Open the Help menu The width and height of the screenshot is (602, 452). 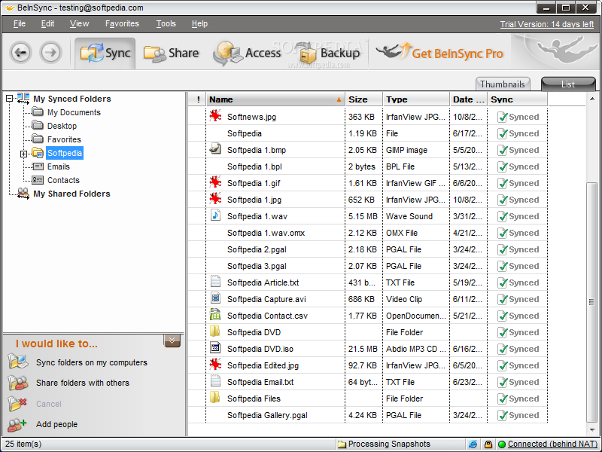(x=199, y=23)
